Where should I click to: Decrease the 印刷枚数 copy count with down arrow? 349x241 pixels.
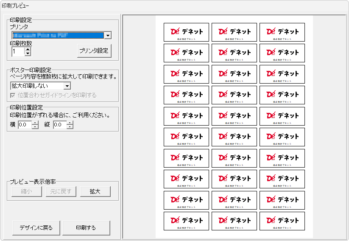point(28,54)
